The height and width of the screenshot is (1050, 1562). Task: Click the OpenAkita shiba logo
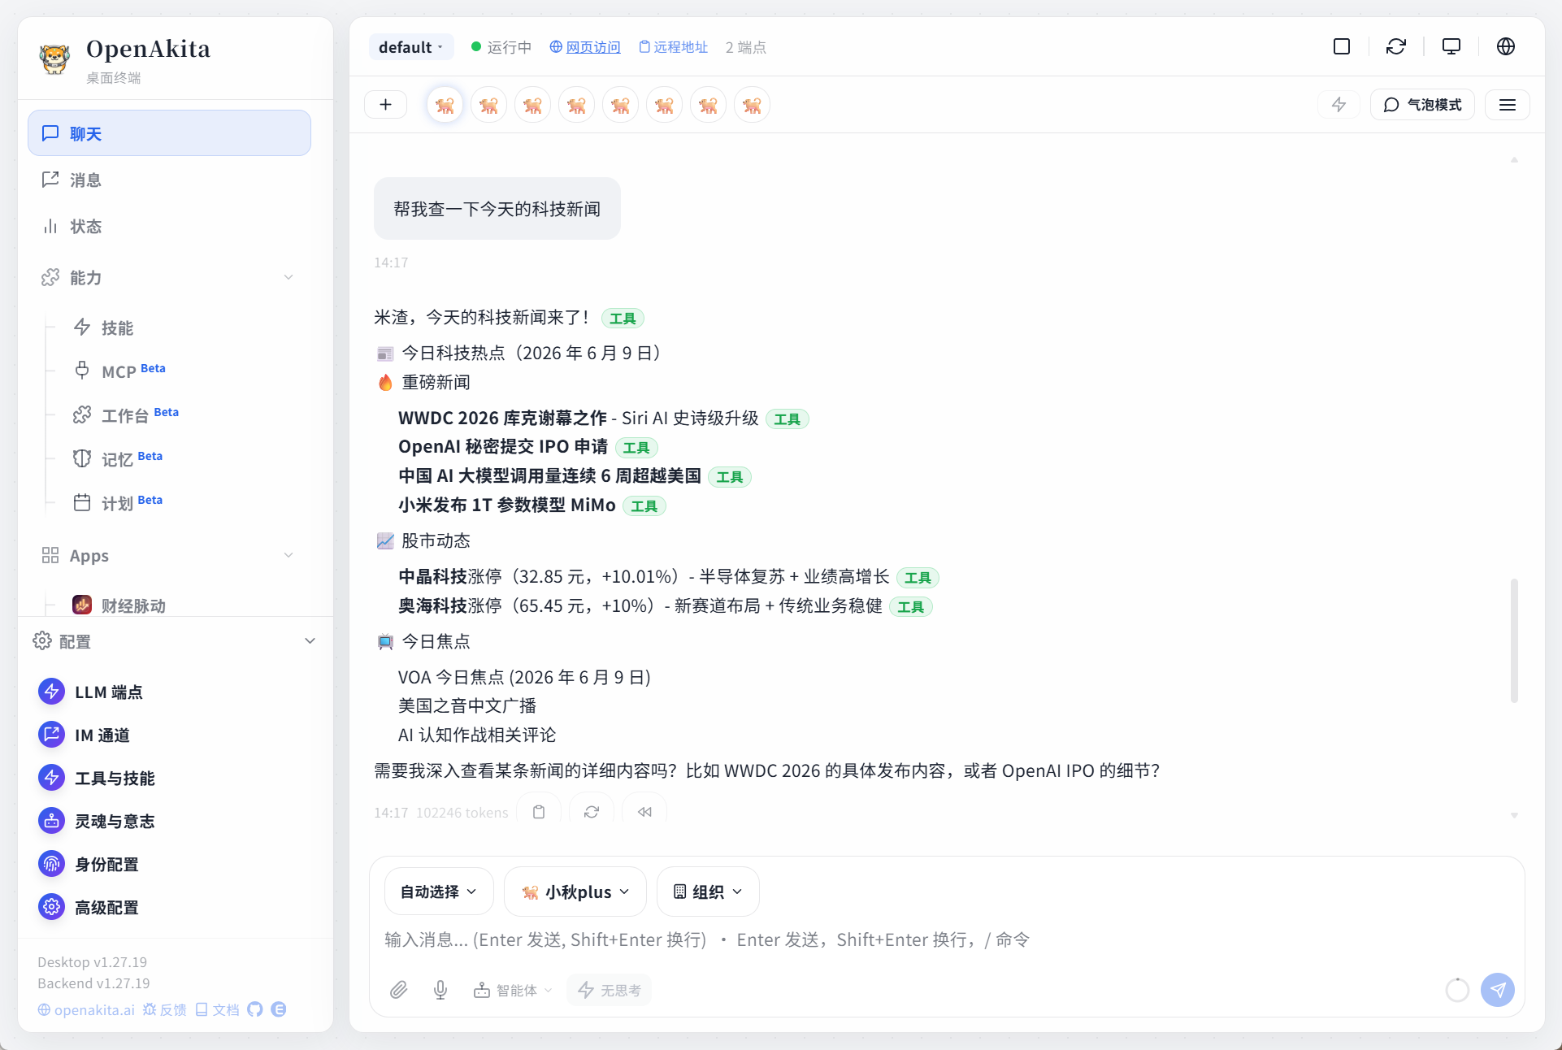coord(54,59)
